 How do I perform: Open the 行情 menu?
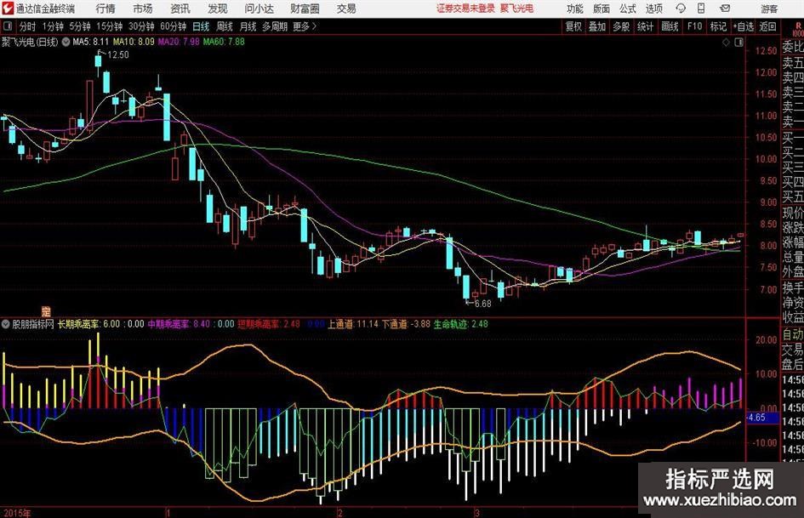(105, 9)
